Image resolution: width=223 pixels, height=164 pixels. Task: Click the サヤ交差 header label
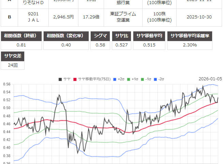(x=13, y=56)
